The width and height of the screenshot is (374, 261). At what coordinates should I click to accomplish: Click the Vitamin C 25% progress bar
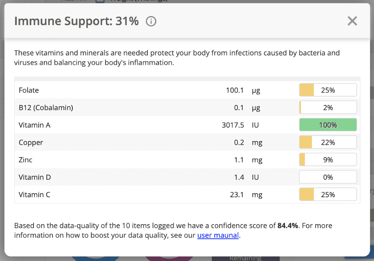pos(328,194)
